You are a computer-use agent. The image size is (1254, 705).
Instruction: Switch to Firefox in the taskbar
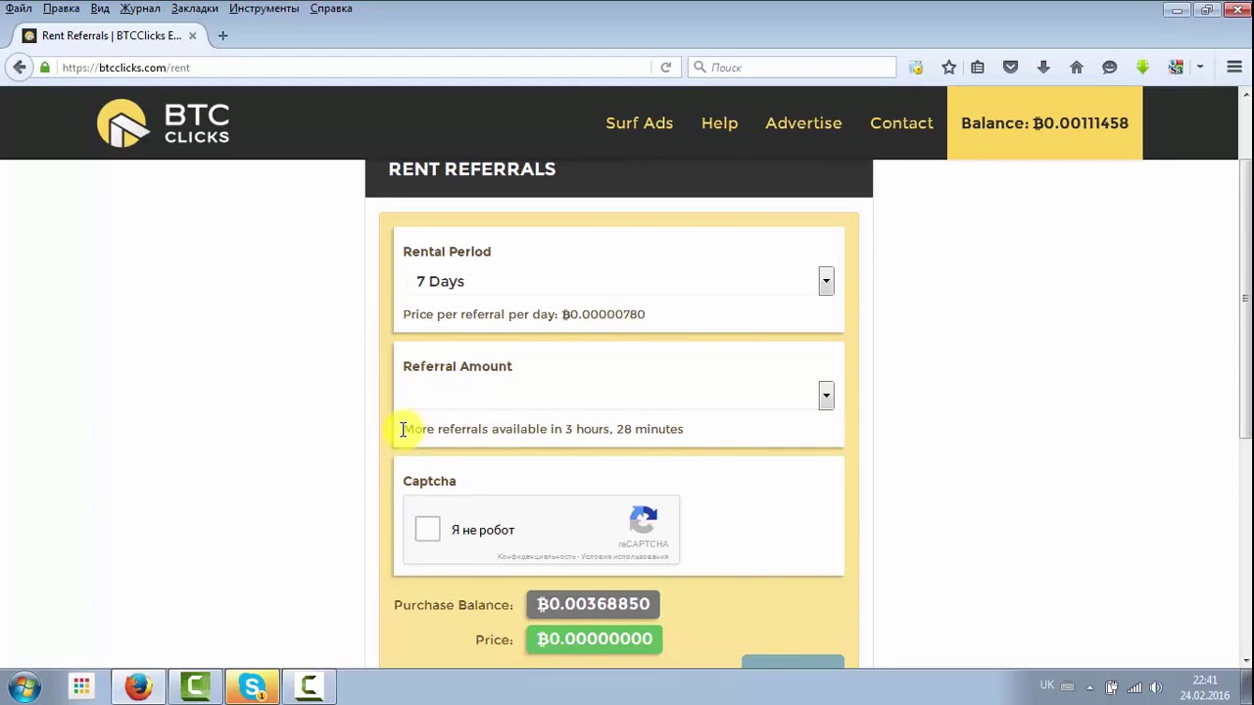(x=138, y=686)
